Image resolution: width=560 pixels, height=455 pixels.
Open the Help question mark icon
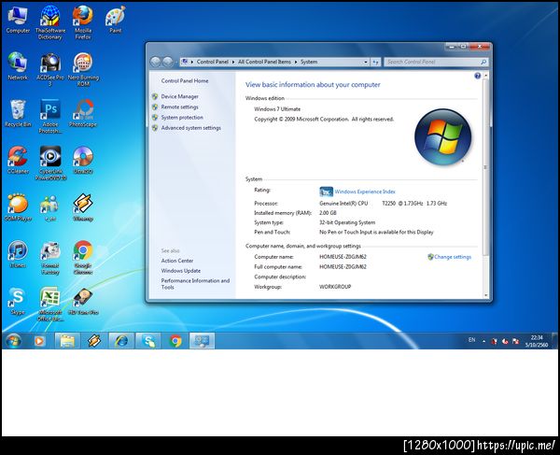pos(478,76)
